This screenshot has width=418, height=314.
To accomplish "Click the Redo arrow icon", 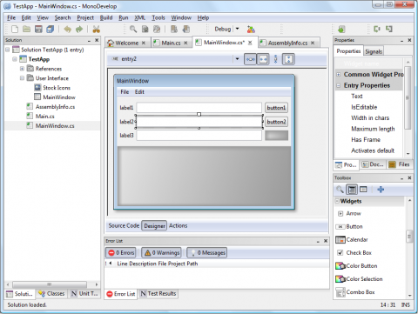I will (x=79, y=29).
